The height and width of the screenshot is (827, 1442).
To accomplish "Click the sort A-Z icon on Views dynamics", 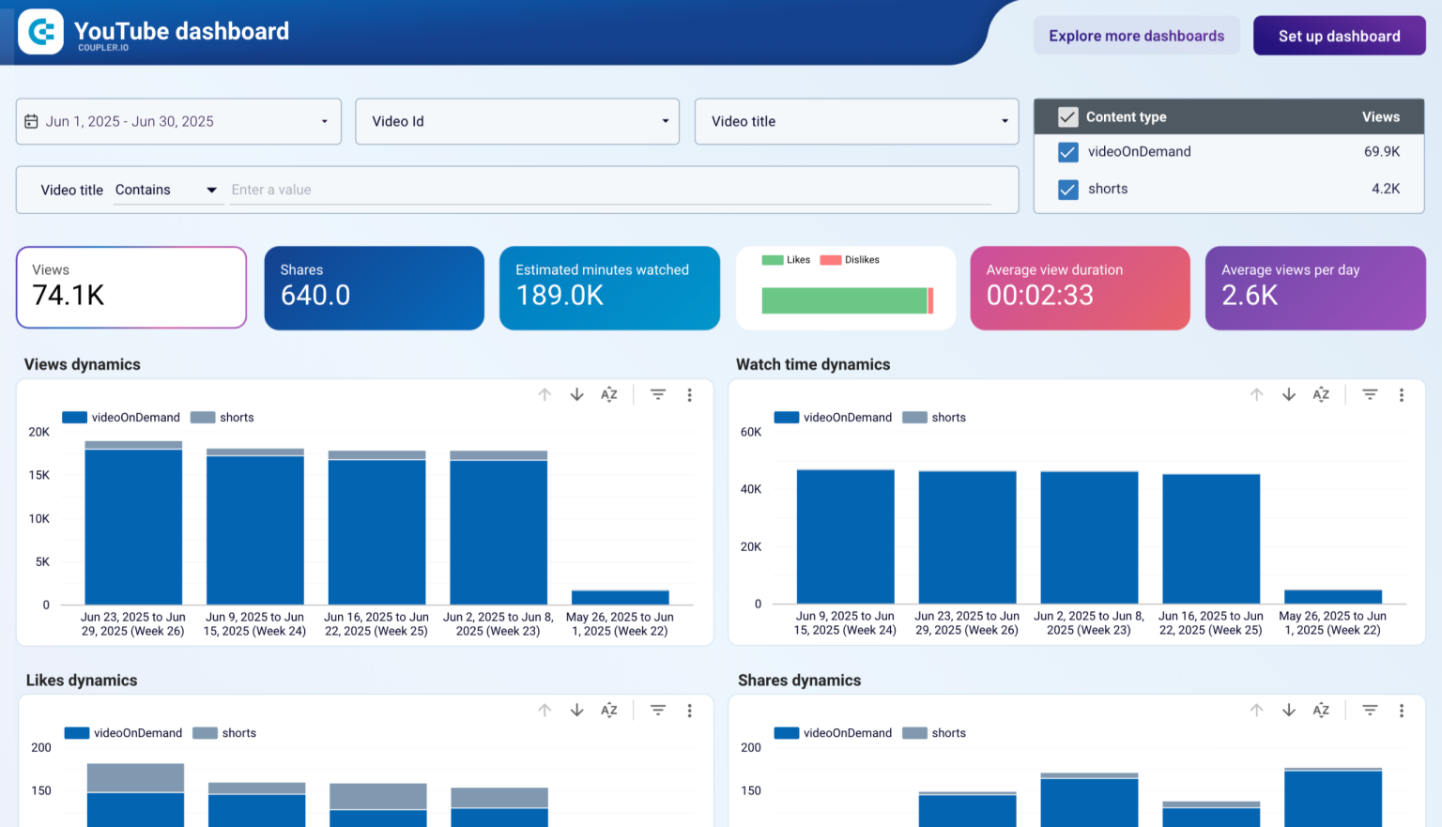I will tap(609, 394).
